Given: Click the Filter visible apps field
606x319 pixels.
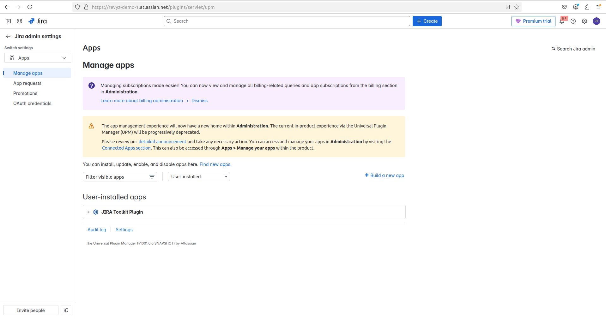Looking at the screenshot, I should [x=116, y=177].
